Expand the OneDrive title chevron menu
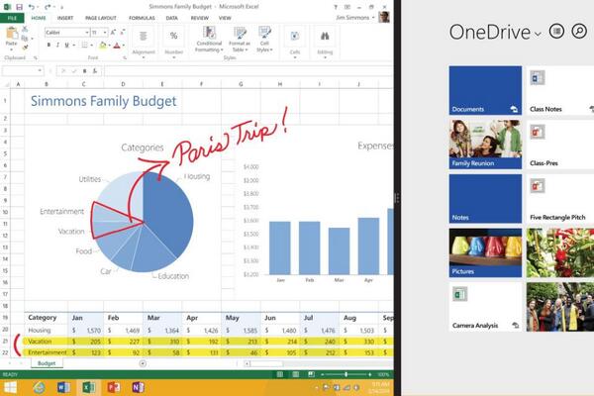 [x=538, y=34]
